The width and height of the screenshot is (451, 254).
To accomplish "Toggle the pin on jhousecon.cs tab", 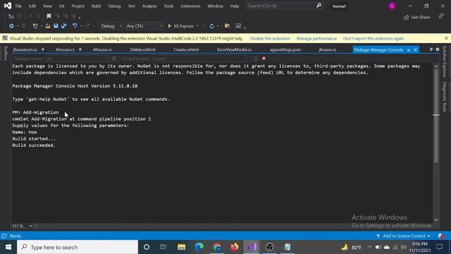I will (42, 49).
